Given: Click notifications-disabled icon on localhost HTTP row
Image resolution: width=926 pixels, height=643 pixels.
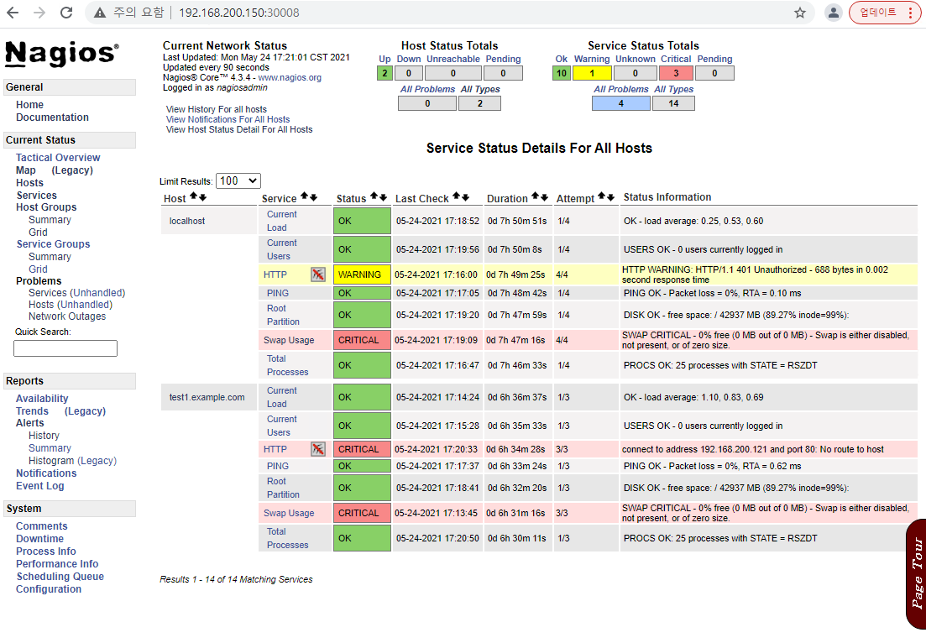Looking at the screenshot, I should (318, 274).
